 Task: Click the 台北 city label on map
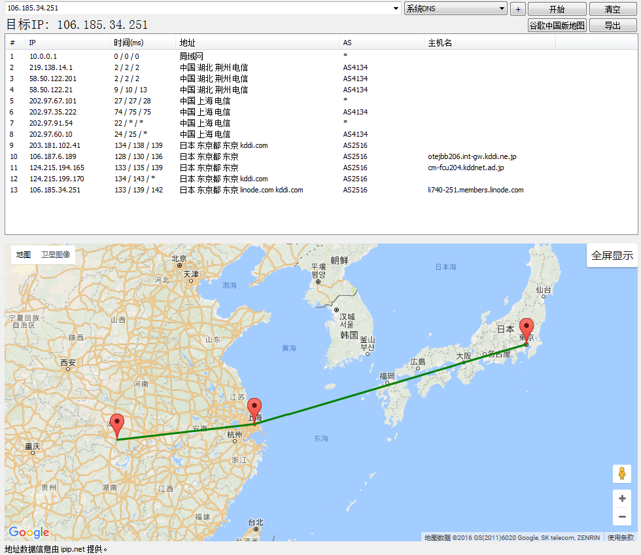256,522
